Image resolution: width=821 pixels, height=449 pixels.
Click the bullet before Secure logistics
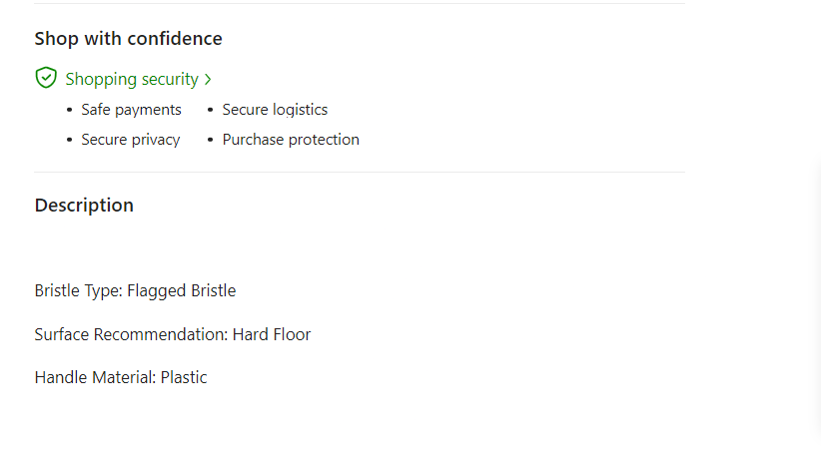(x=211, y=111)
